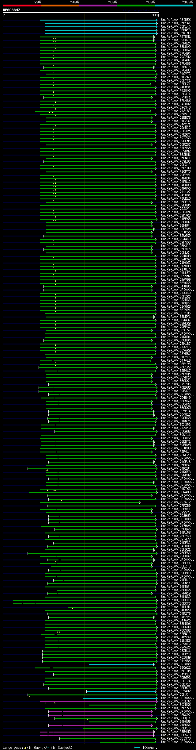Select the UniRef100_A5A5I8 label
Screen dimensions: 196x750
176,114
